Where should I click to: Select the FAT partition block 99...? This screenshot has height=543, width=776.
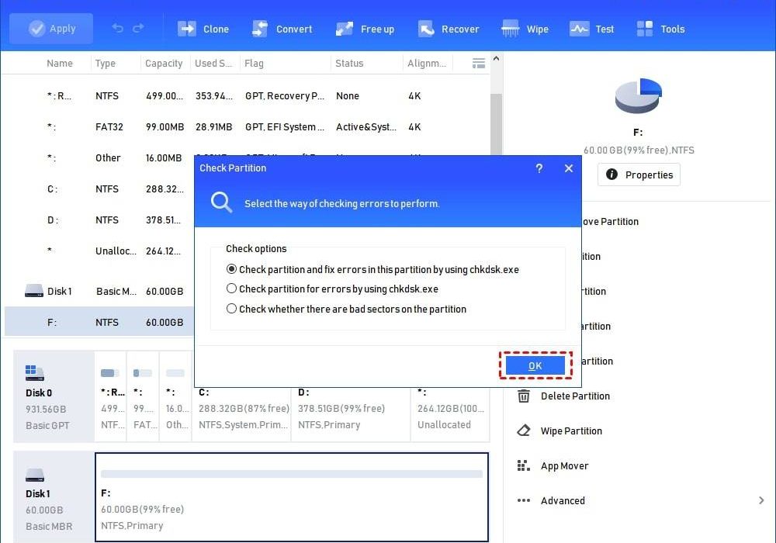pos(143,396)
